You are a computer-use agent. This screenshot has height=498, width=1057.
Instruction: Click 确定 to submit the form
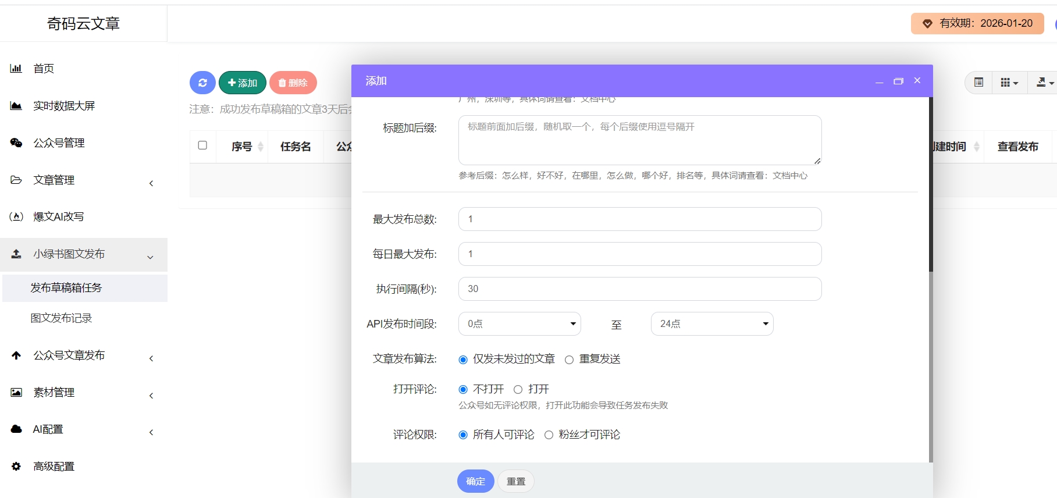(476, 481)
